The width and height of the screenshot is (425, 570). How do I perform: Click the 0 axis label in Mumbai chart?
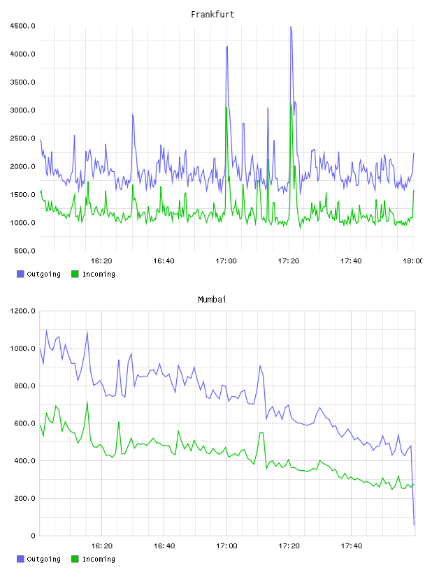(33, 536)
